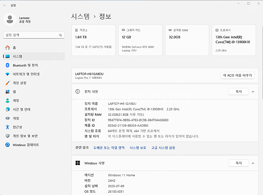Viewport: 263px width, 195px height.
Task: Click the Windows logo icon
Action: [x=78, y=163]
